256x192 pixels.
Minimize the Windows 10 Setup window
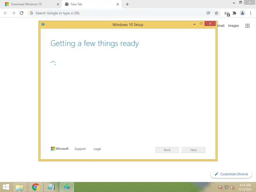point(194,24)
